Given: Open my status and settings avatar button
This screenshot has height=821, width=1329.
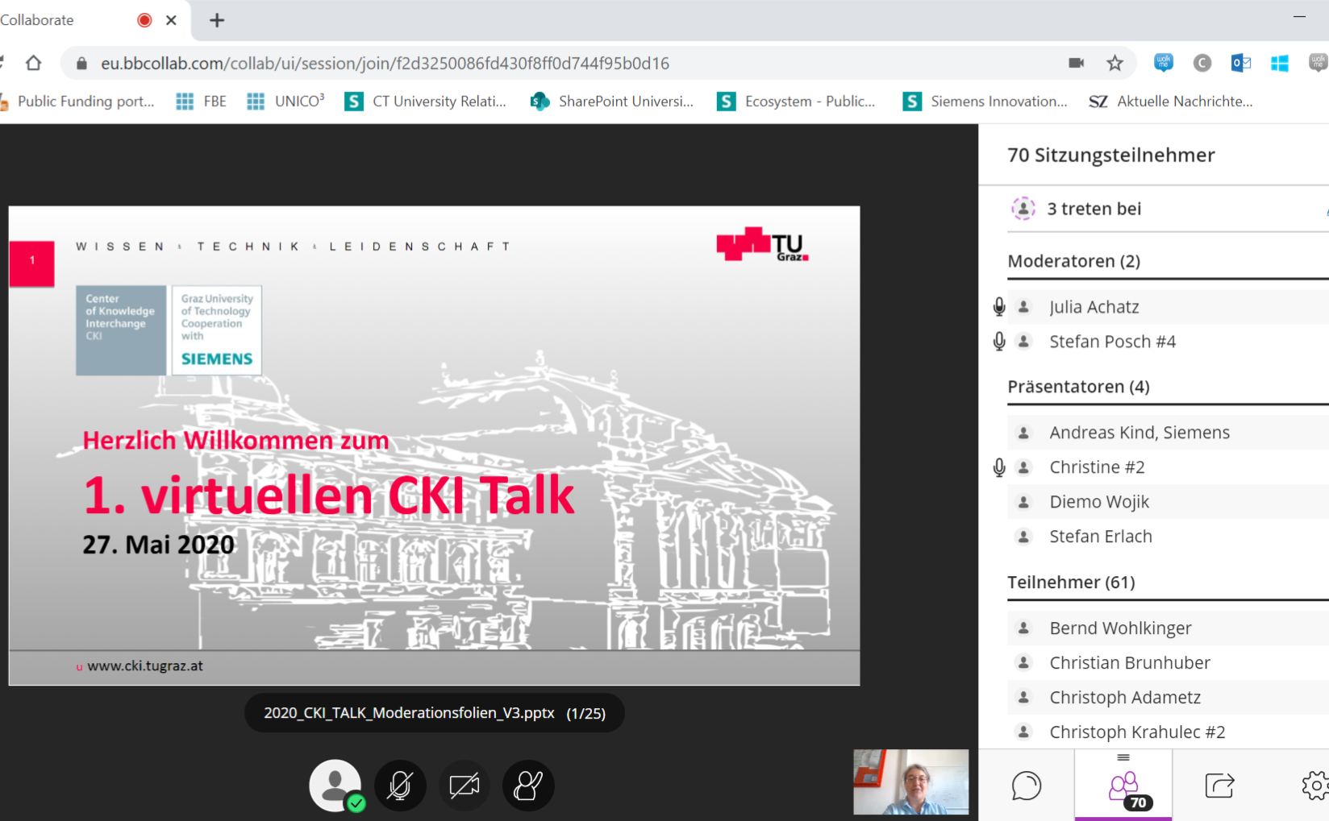Looking at the screenshot, I should click(335, 786).
